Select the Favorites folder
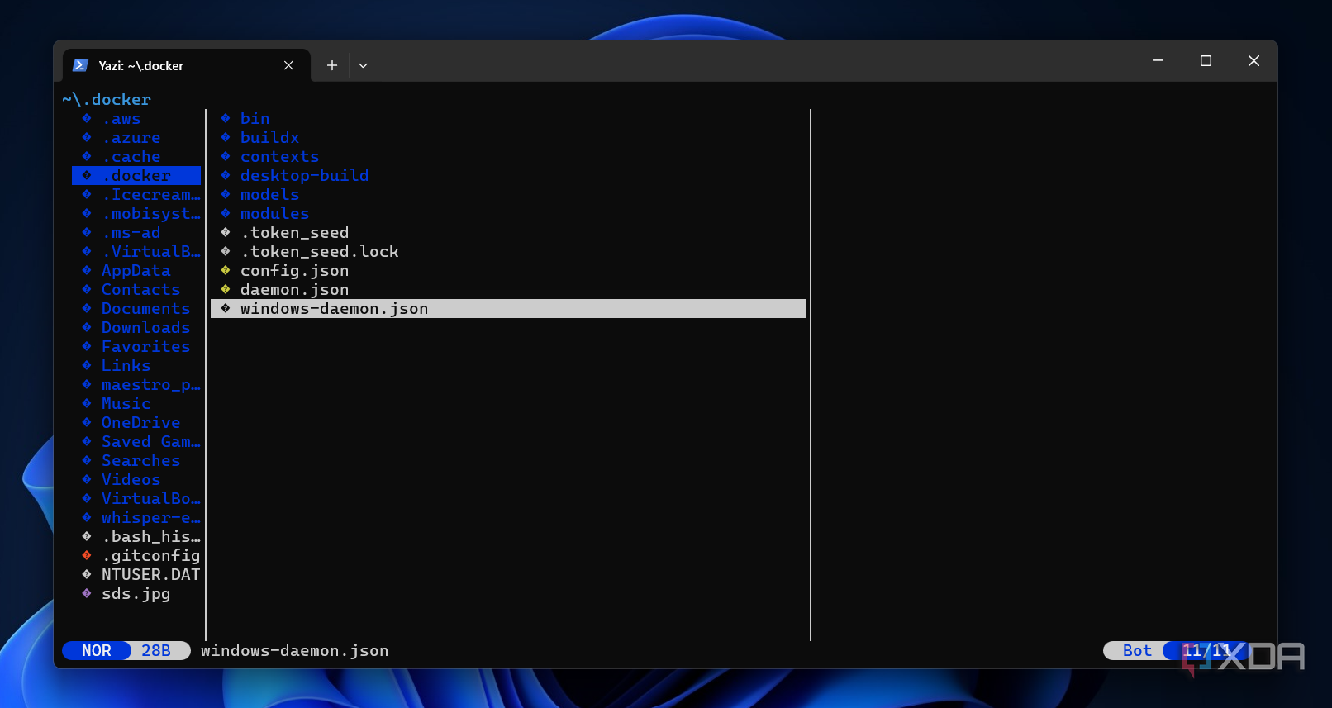Viewport: 1332px width, 708px height. click(x=146, y=347)
